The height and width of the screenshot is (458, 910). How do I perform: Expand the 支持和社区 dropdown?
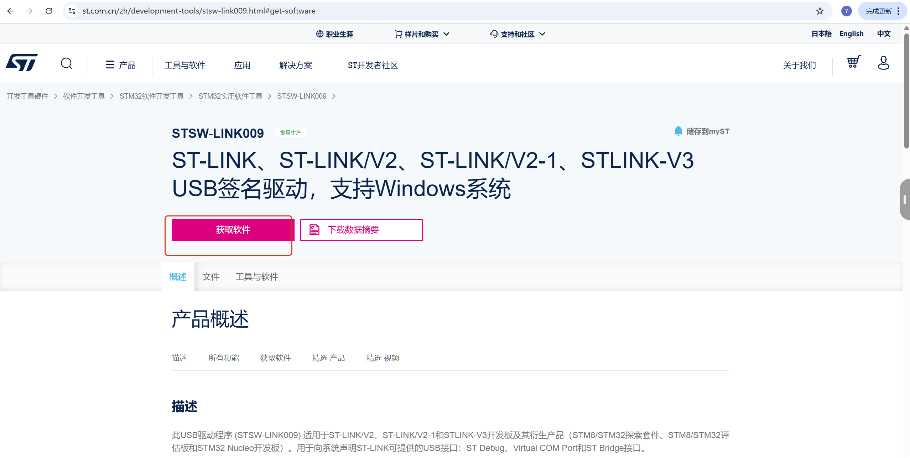[x=518, y=34]
